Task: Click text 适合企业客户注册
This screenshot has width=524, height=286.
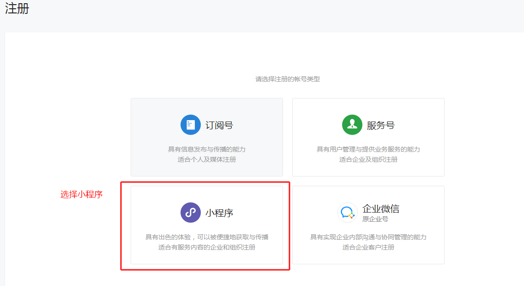Action: point(368,247)
